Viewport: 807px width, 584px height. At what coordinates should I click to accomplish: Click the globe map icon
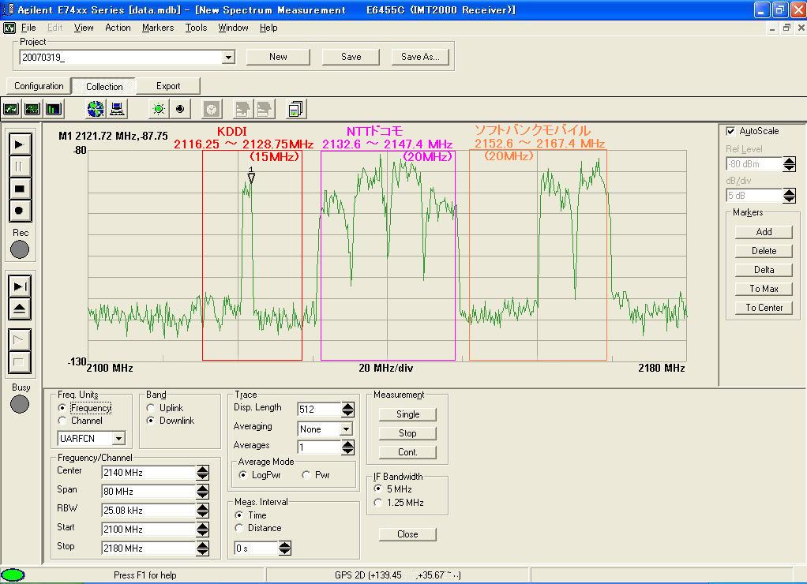[96, 109]
